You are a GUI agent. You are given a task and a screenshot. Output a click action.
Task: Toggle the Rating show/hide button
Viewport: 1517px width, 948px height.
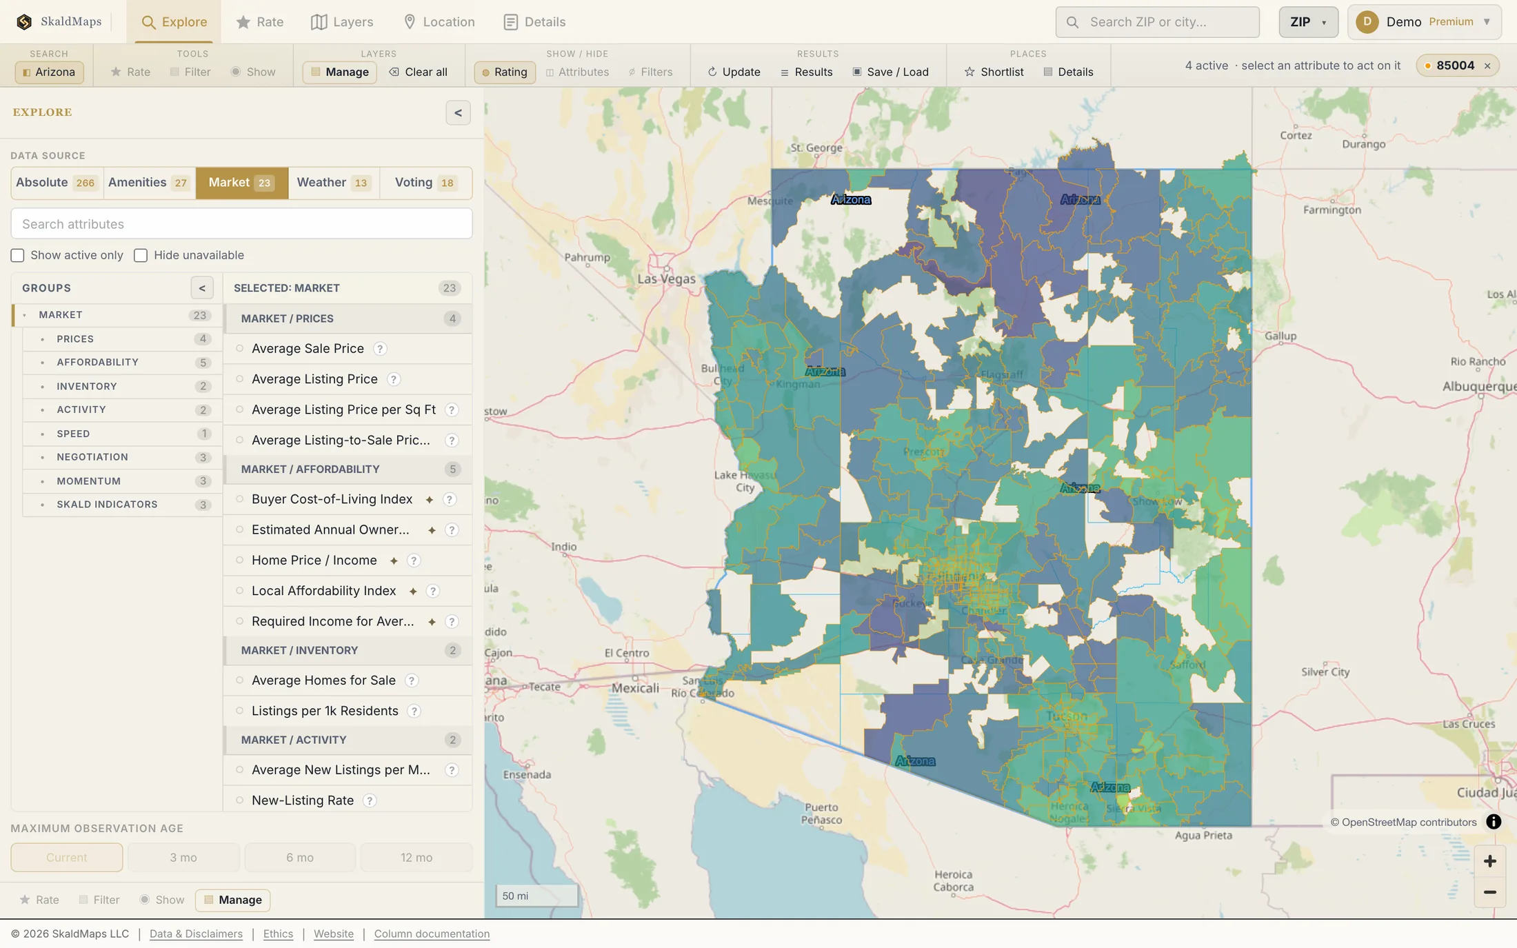tap(505, 72)
